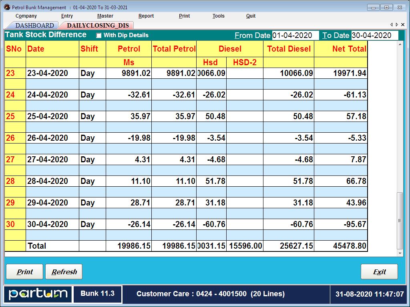Open the Master menu
This screenshot has width=410, height=307.
click(x=105, y=16)
